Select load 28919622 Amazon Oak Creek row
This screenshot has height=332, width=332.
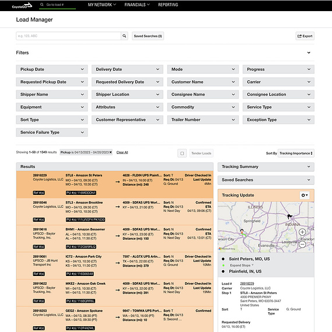115,293
